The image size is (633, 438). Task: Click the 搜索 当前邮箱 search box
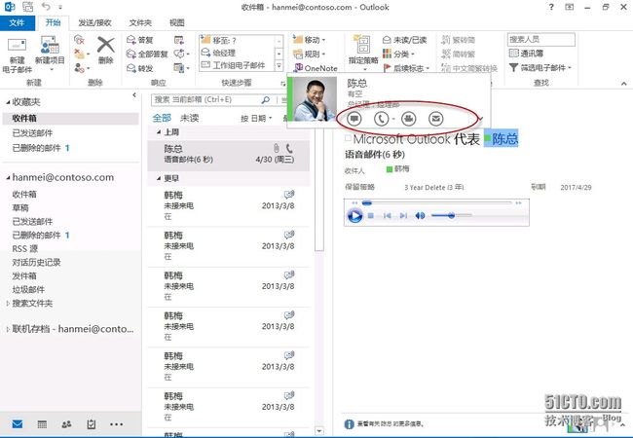point(212,99)
